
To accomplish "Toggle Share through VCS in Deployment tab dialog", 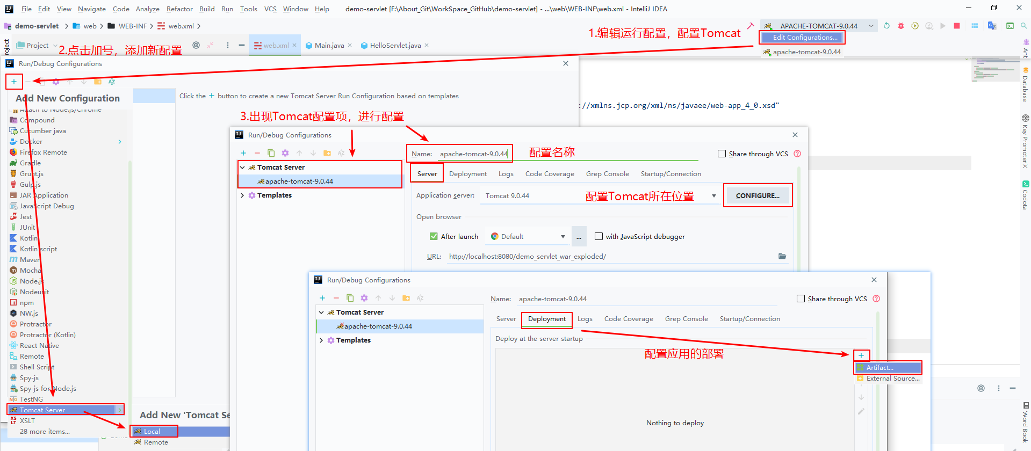I will [801, 299].
